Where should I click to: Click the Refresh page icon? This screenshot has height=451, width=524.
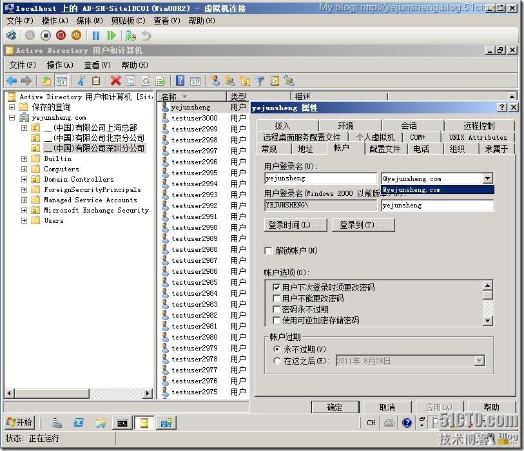[x=146, y=81]
